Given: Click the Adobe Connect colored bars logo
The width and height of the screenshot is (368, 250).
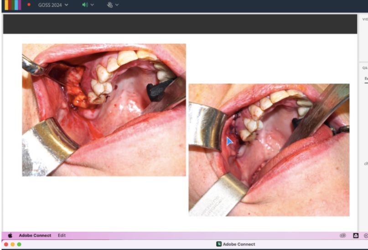Looking at the screenshot, I should [13, 5].
